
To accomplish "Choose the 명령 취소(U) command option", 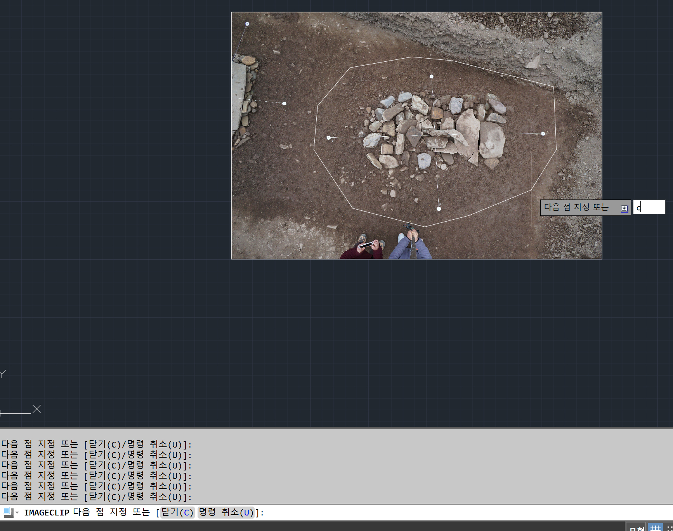I will pos(226,513).
